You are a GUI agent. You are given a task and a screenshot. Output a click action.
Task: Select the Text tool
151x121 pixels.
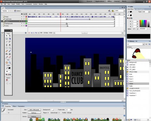pos(10,45)
